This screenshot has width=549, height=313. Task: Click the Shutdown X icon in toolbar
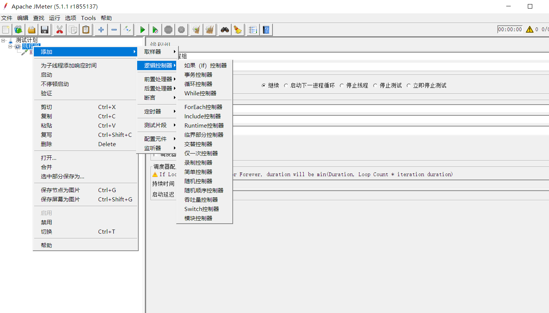coord(181,30)
